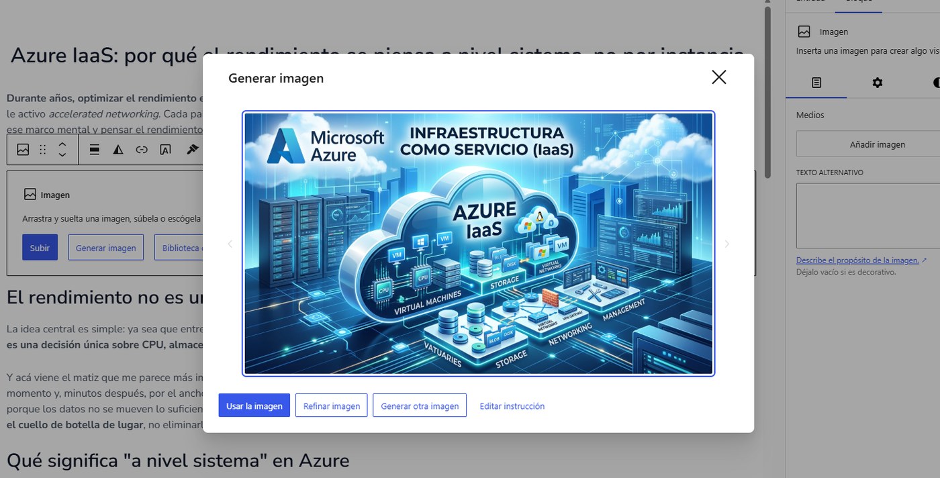Select the generated Azure IaaS image preview
This screenshot has height=478, width=940.
[478, 243]
